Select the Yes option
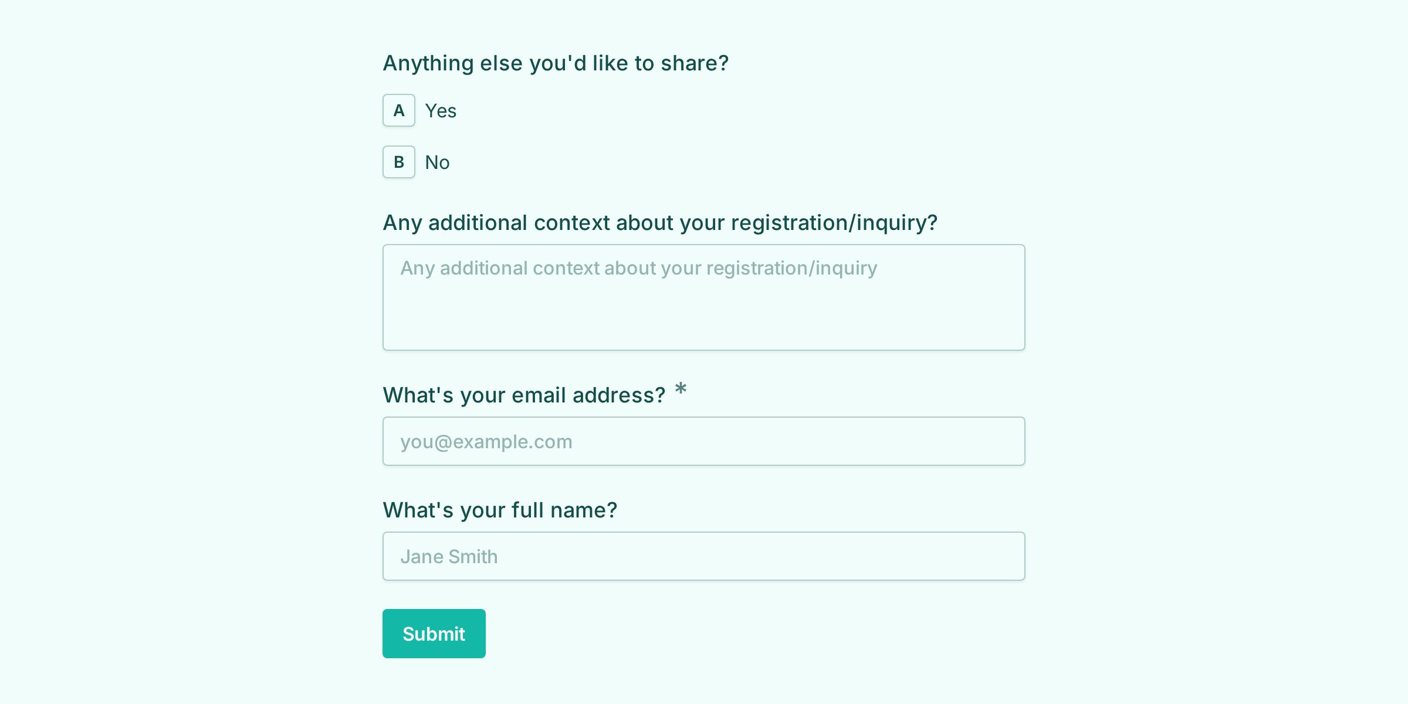 point(420,110)
